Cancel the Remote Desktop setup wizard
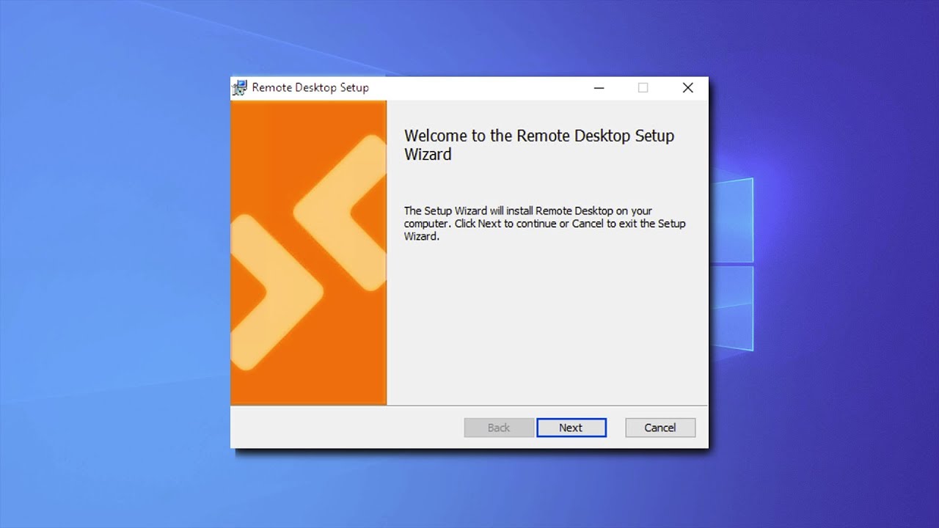 660,428
